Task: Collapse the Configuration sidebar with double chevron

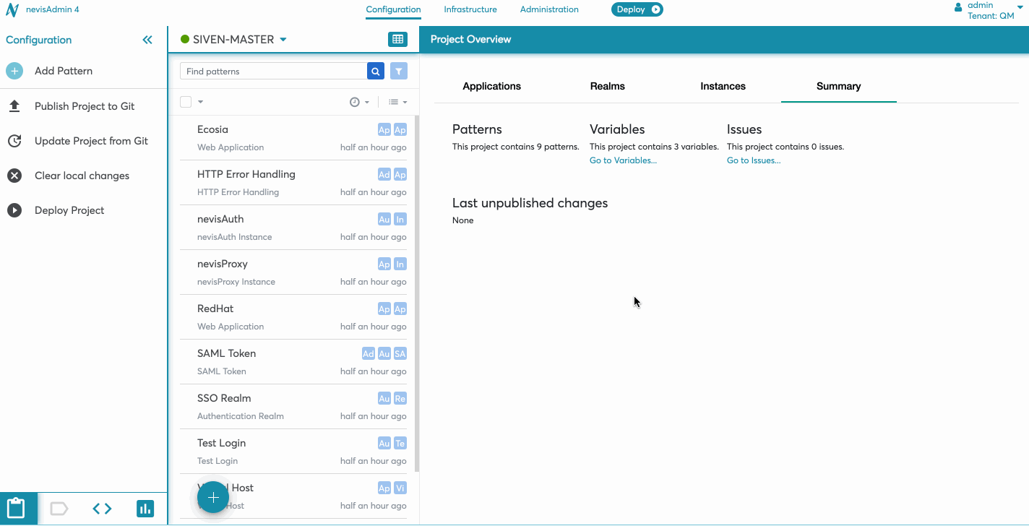Action: pos(147,40)
